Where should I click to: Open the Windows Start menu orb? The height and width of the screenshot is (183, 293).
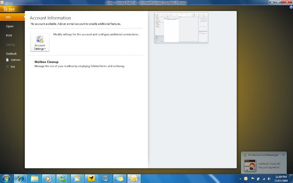point(6,179)
